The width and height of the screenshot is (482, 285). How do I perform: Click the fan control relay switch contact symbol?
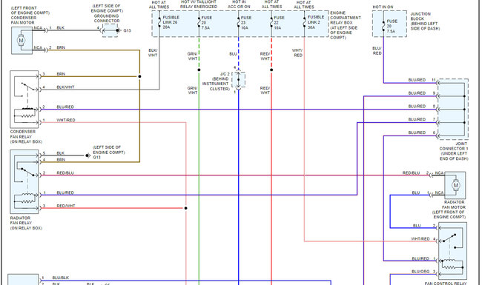coord(450,238)
